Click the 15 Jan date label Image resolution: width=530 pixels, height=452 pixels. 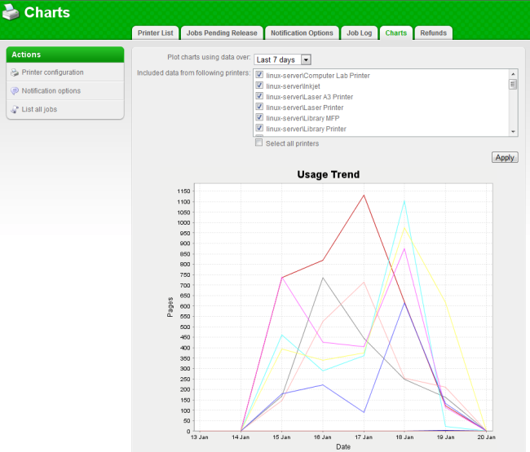click(281, 437)
